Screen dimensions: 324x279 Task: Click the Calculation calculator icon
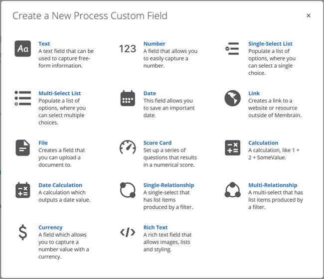pos(232,148)
